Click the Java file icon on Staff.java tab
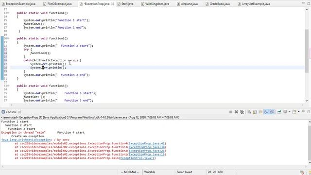Image resolution: width=311 pixels, height=175 pixels. coord(119,4)
